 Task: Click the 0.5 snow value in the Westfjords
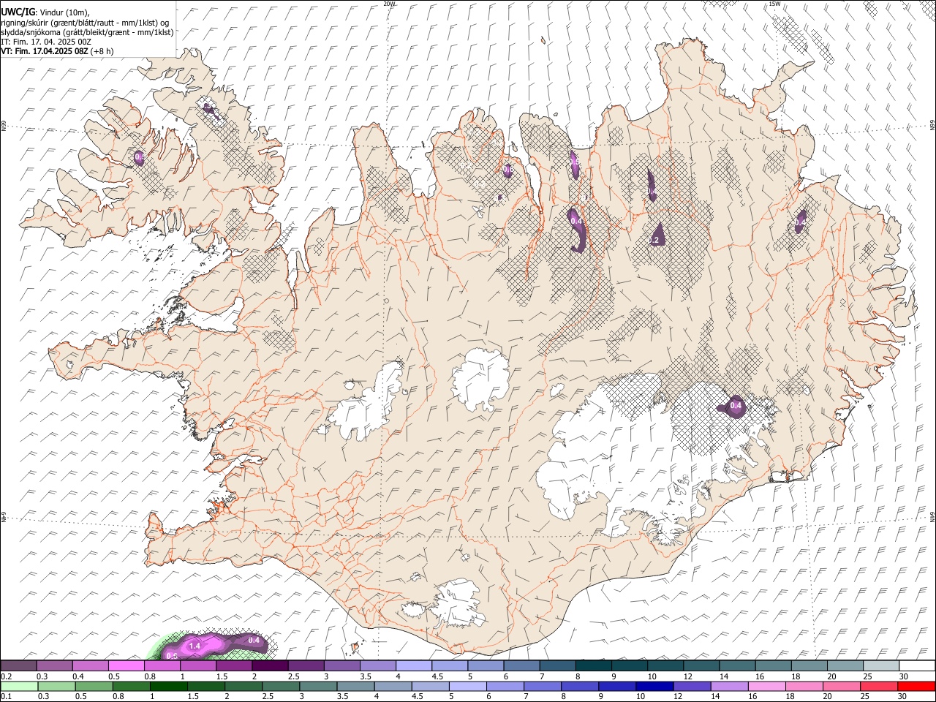(139, 156)
